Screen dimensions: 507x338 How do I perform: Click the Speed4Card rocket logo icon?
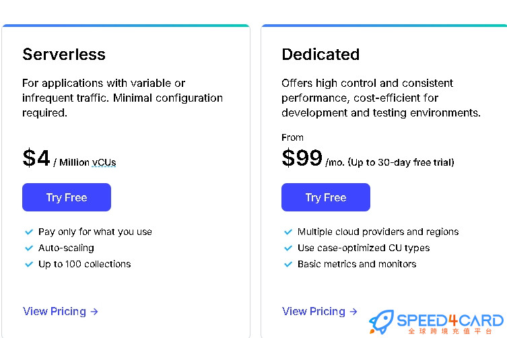pyautogui.click(x=382, y=322)
